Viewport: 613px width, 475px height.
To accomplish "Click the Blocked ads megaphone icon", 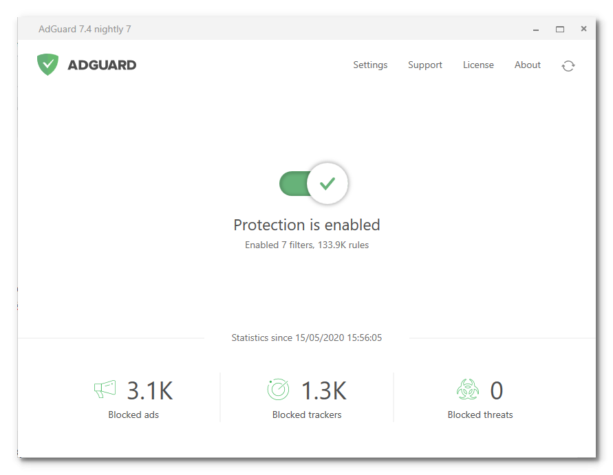I will (x=105, y=389).
